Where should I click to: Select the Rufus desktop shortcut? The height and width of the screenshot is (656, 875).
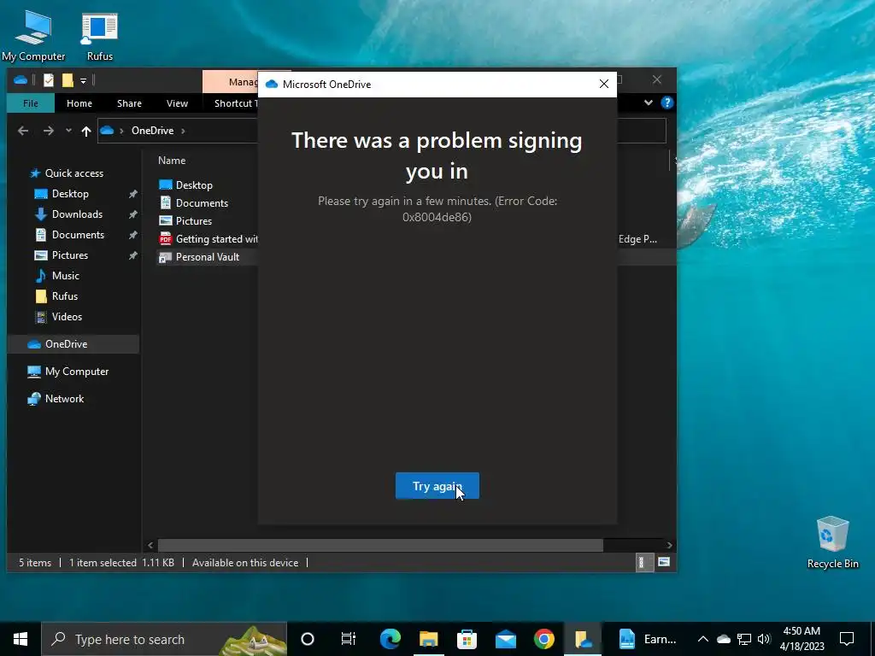(99, 37)
